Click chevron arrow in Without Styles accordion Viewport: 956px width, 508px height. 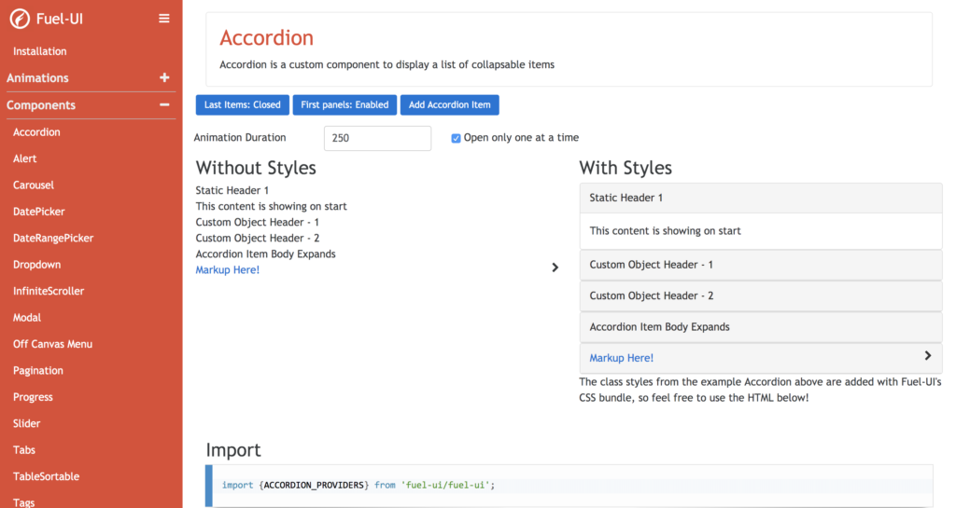(555, 268)
